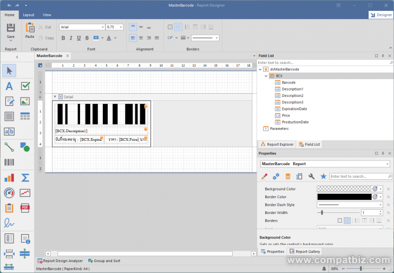Select the Chart control tool

point(9,178)
